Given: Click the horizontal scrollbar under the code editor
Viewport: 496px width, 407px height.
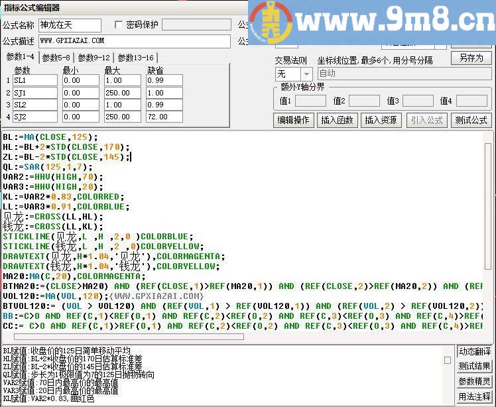Looking at the screenshot, I should [129, 337].
